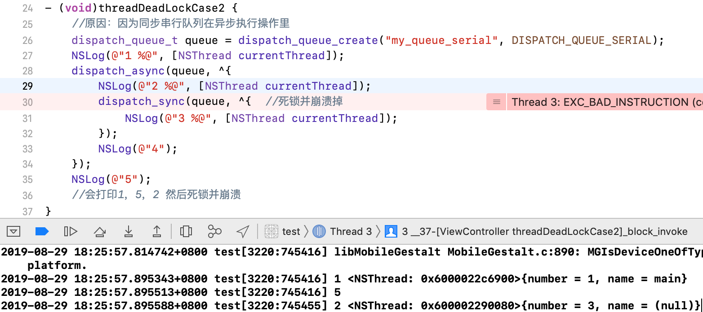Viewport: 703px width, 312px height.
Task: Click line number 29 in the gutter
Action: coord(27,86)
